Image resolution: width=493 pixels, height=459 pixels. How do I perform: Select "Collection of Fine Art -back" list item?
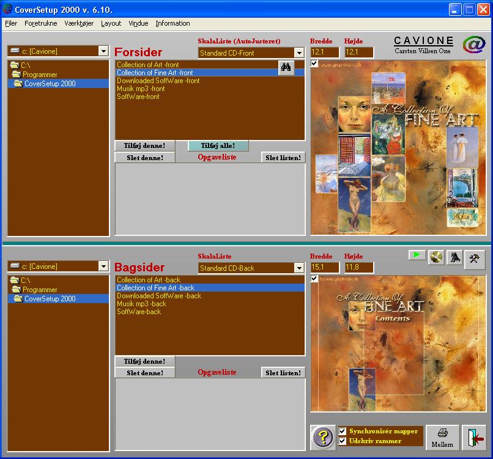tap(210, 288)
